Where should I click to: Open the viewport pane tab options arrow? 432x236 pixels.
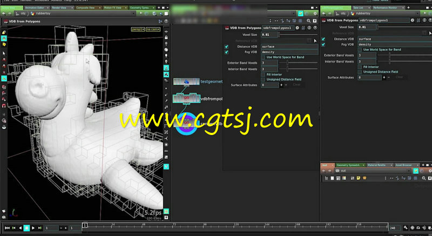[167, 8]
